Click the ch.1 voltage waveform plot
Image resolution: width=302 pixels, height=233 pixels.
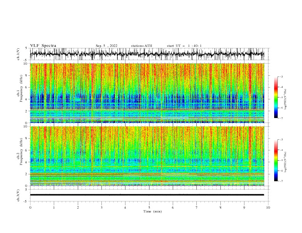point(147,54)
